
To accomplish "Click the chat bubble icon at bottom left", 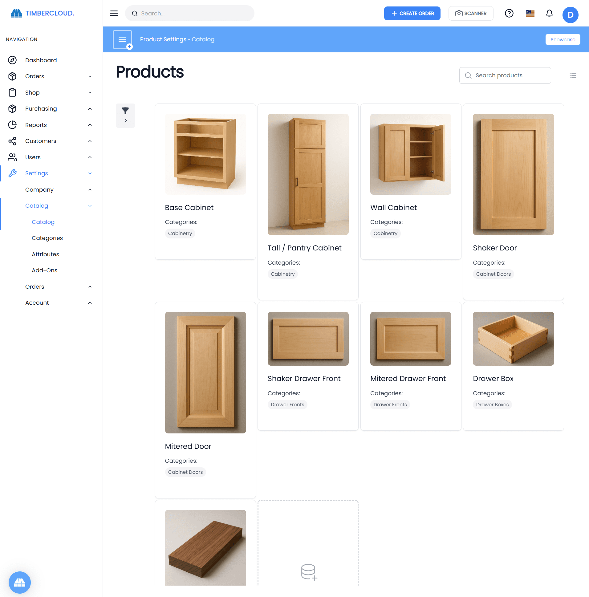I will (x=19, y=583).
